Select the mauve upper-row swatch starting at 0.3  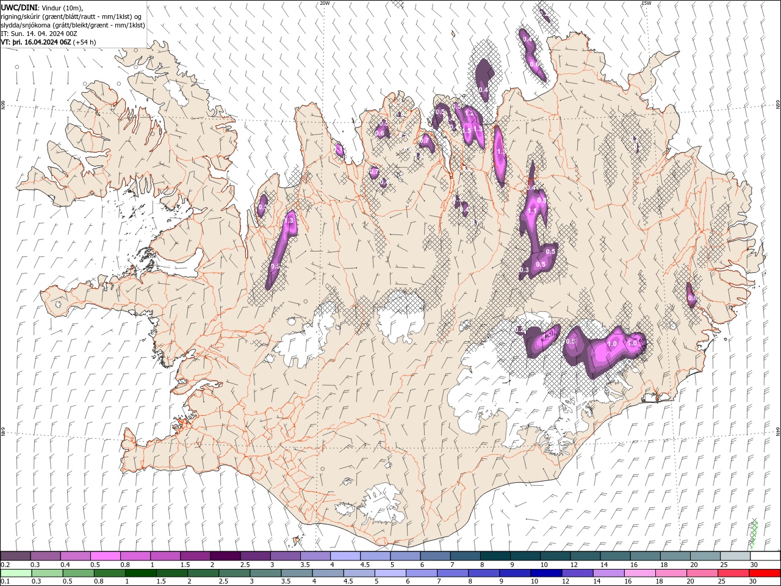(46, 556)
